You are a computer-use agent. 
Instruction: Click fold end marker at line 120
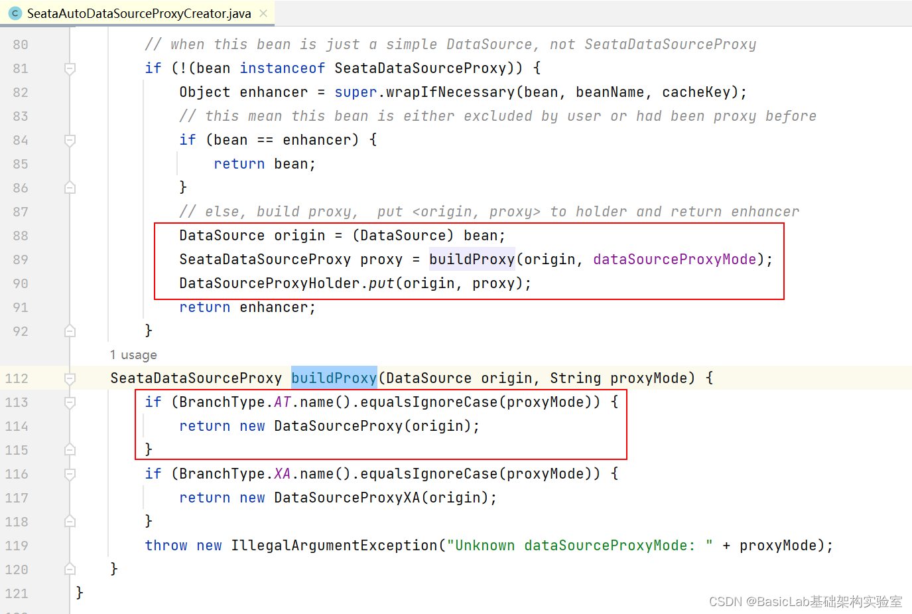tap(70, 570)
